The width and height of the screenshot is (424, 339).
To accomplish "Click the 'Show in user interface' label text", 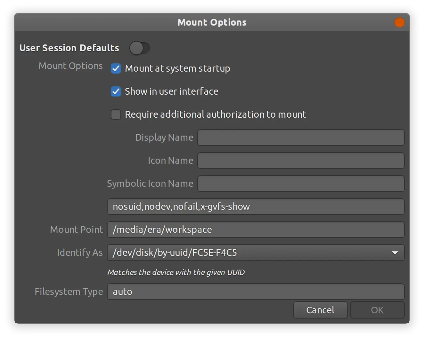I will coord(172,91).
